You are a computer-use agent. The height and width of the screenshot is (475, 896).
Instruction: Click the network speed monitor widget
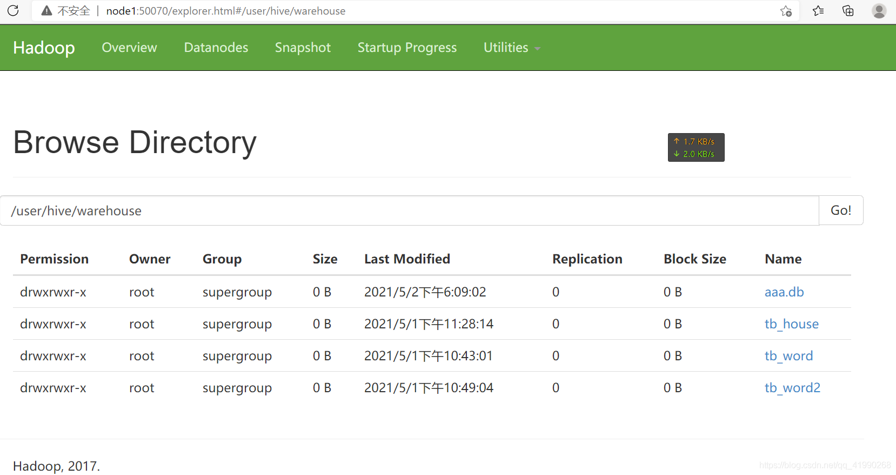point(696,148)
